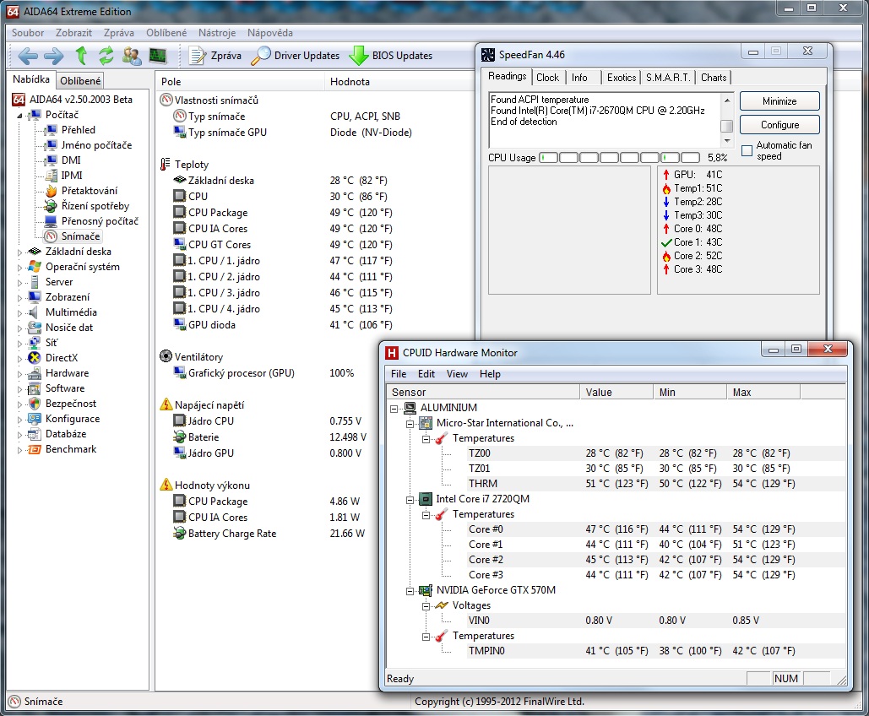Click the Hodnota column header

pyautogui.click(x=399, y=81)
